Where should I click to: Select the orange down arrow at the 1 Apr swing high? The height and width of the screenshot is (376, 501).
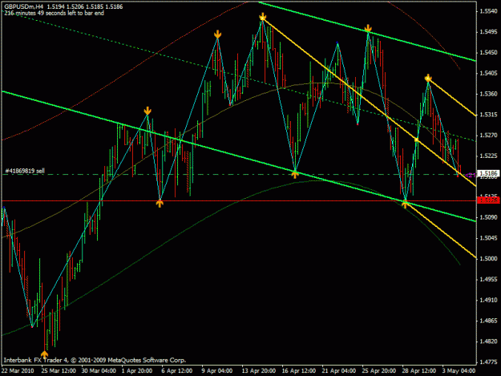pyautogui.click(x=147, y=111)
